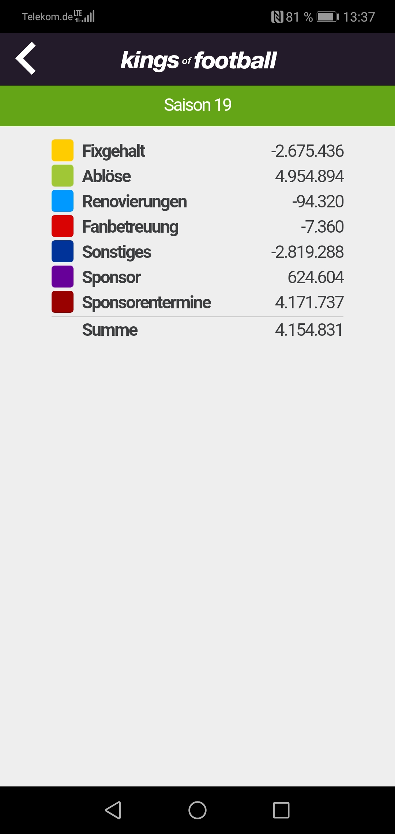Tap Android home circle button

coord(197,810)
